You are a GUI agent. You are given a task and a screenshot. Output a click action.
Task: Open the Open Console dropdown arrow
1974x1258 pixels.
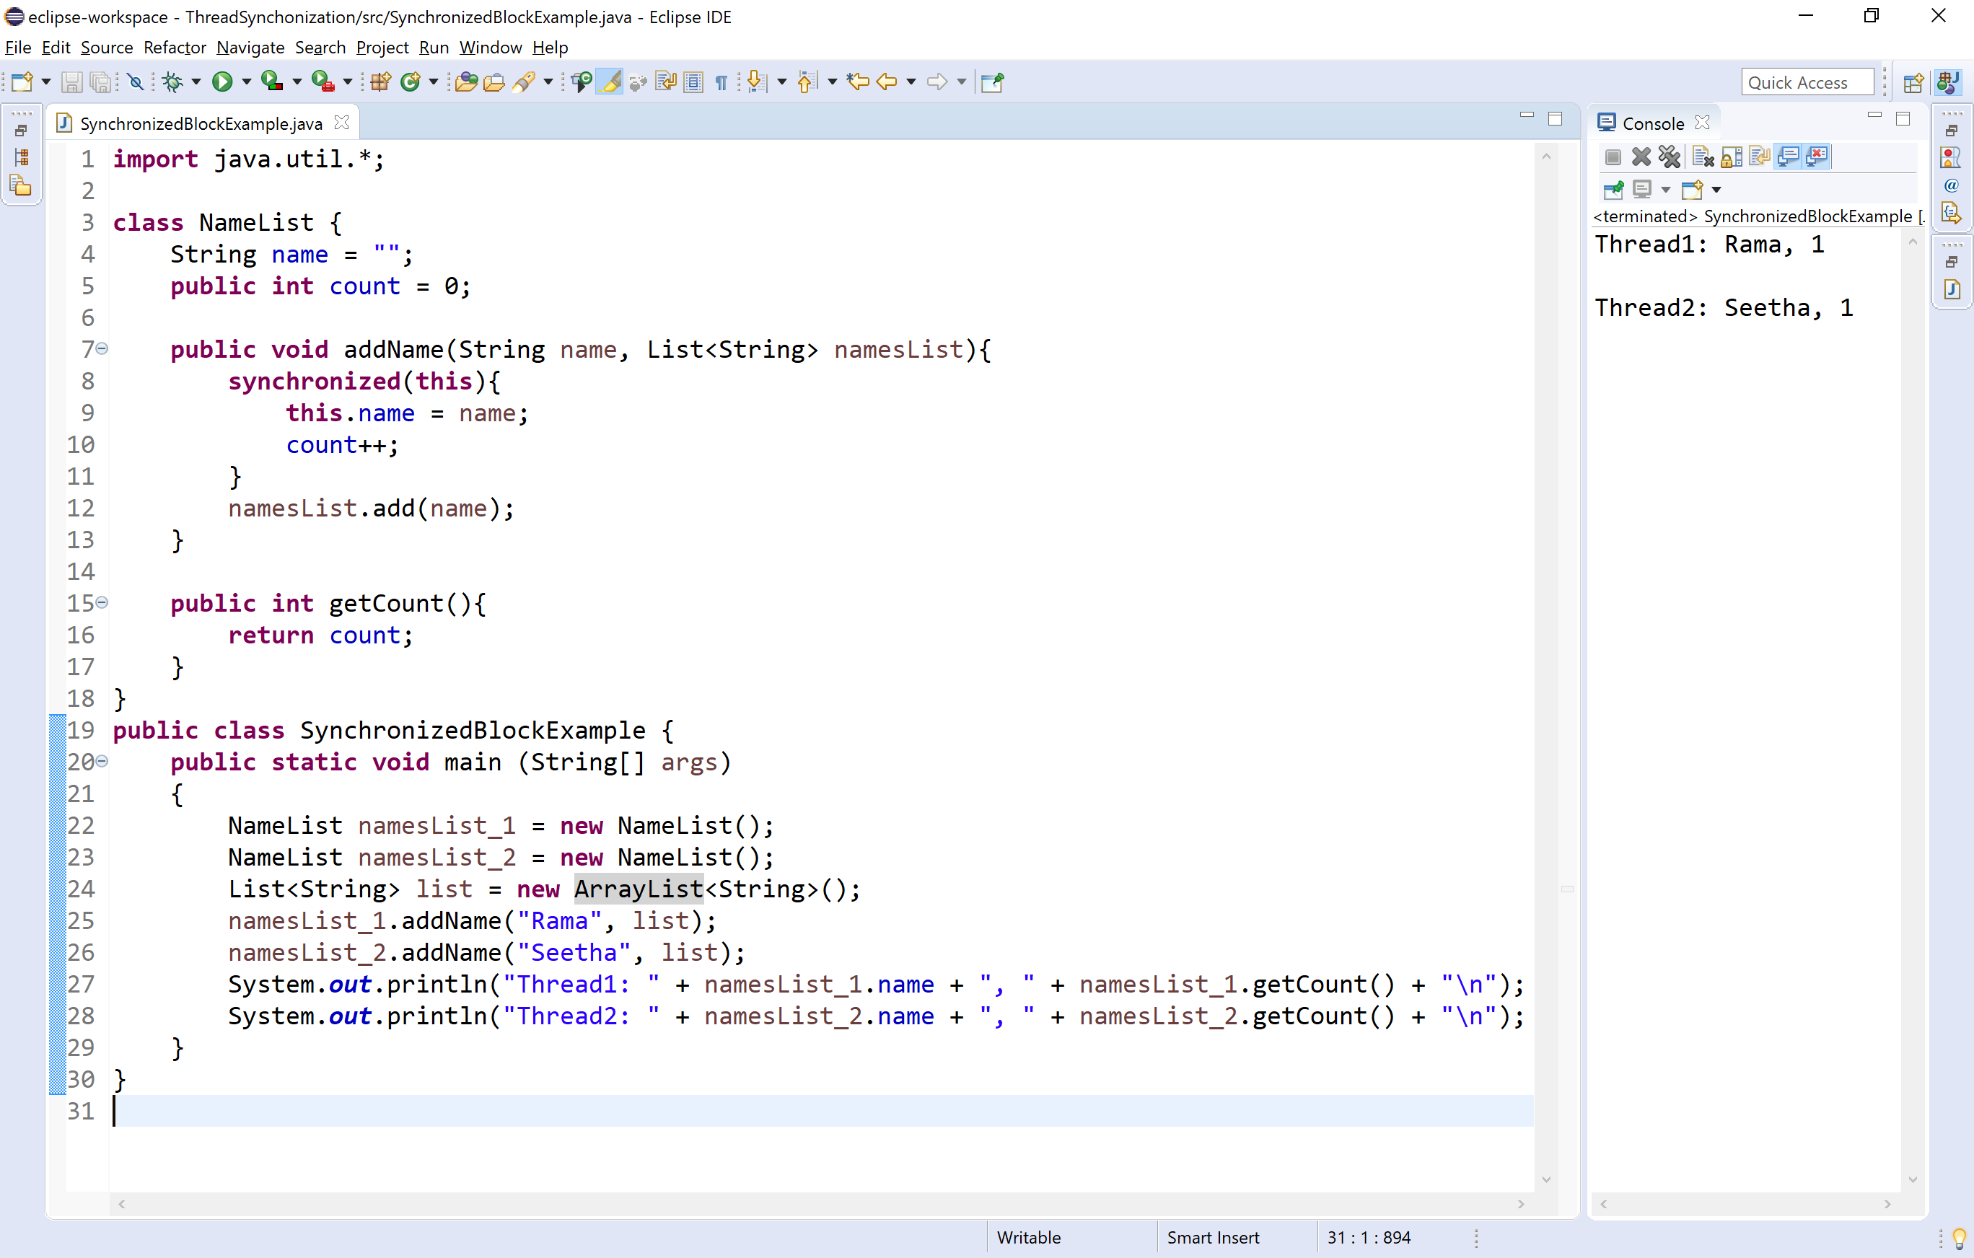tap(1716, 189)
